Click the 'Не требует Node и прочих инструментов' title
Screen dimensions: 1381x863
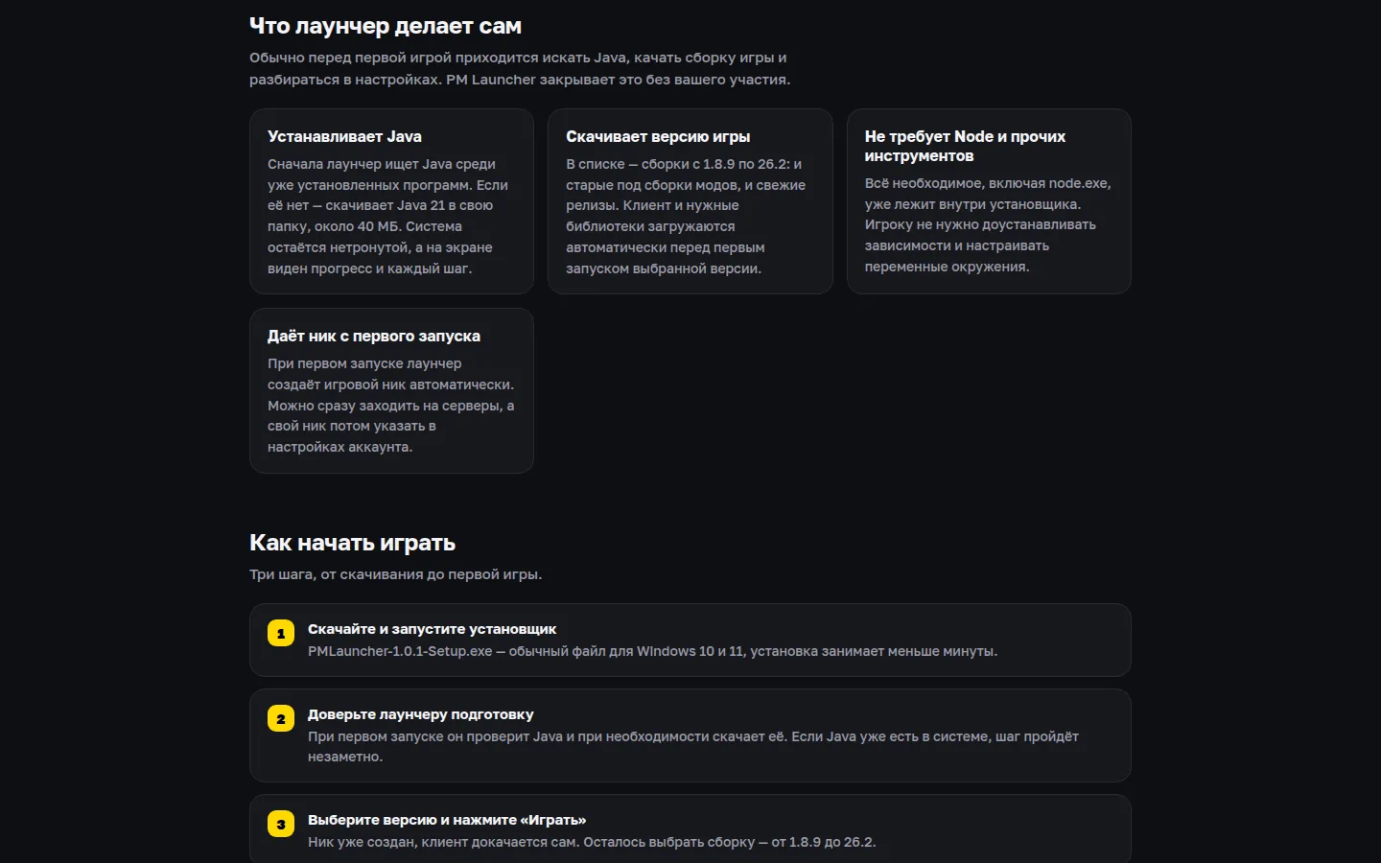click(965, 146)
